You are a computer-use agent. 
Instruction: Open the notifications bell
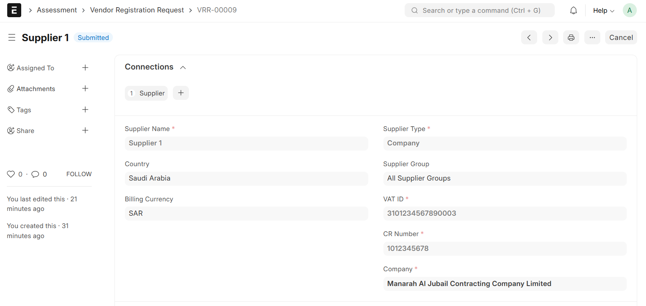(573, 10)
